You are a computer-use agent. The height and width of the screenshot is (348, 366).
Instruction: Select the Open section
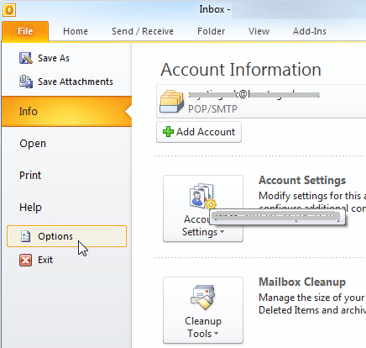tap(66, 144)
